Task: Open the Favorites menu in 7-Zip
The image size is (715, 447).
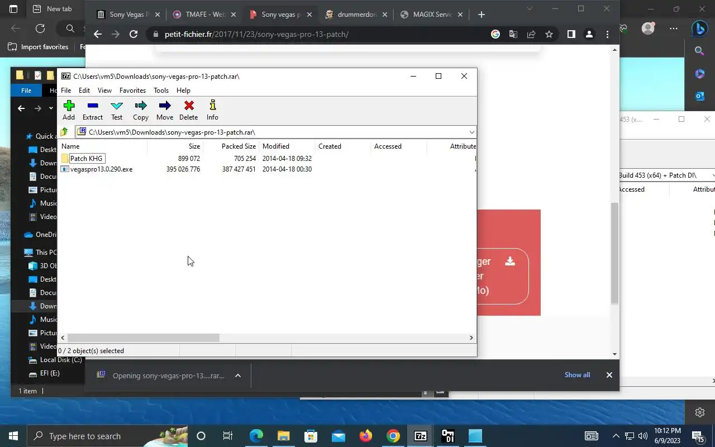Action: point(132,90)
